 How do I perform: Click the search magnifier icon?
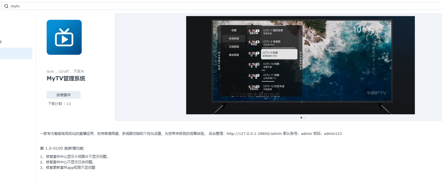(6, 6)
